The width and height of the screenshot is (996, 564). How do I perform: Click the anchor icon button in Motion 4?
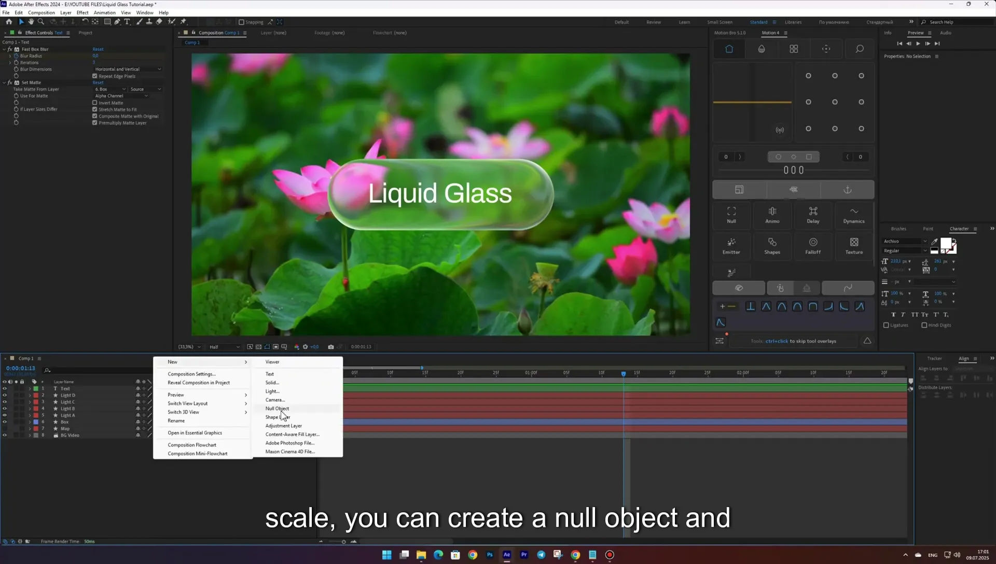click(x=847, y=190)
